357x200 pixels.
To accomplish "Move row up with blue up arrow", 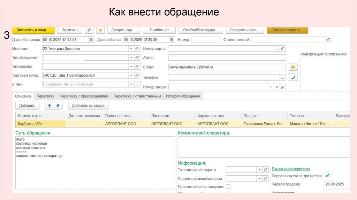I will (x=49, y=105).
